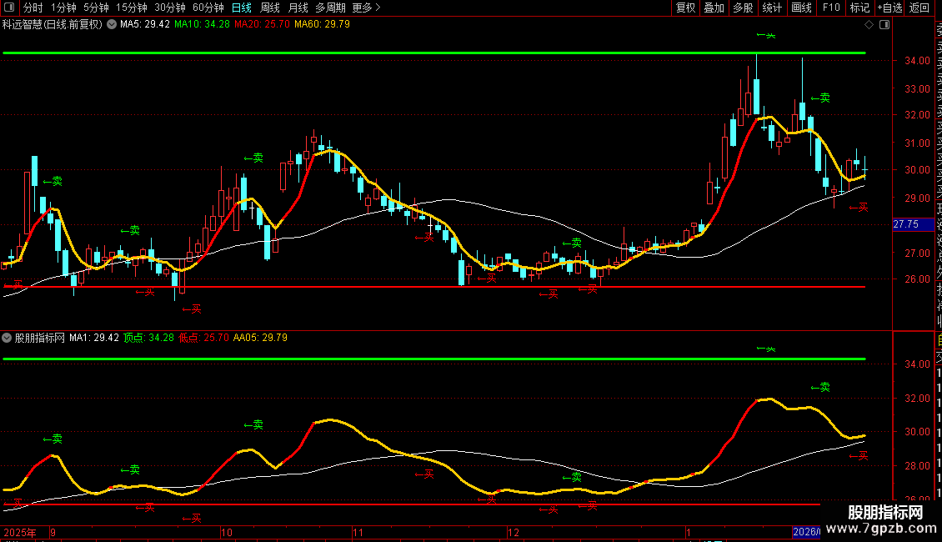
Task: Click month 11 on the time axis
Action: 358,532
